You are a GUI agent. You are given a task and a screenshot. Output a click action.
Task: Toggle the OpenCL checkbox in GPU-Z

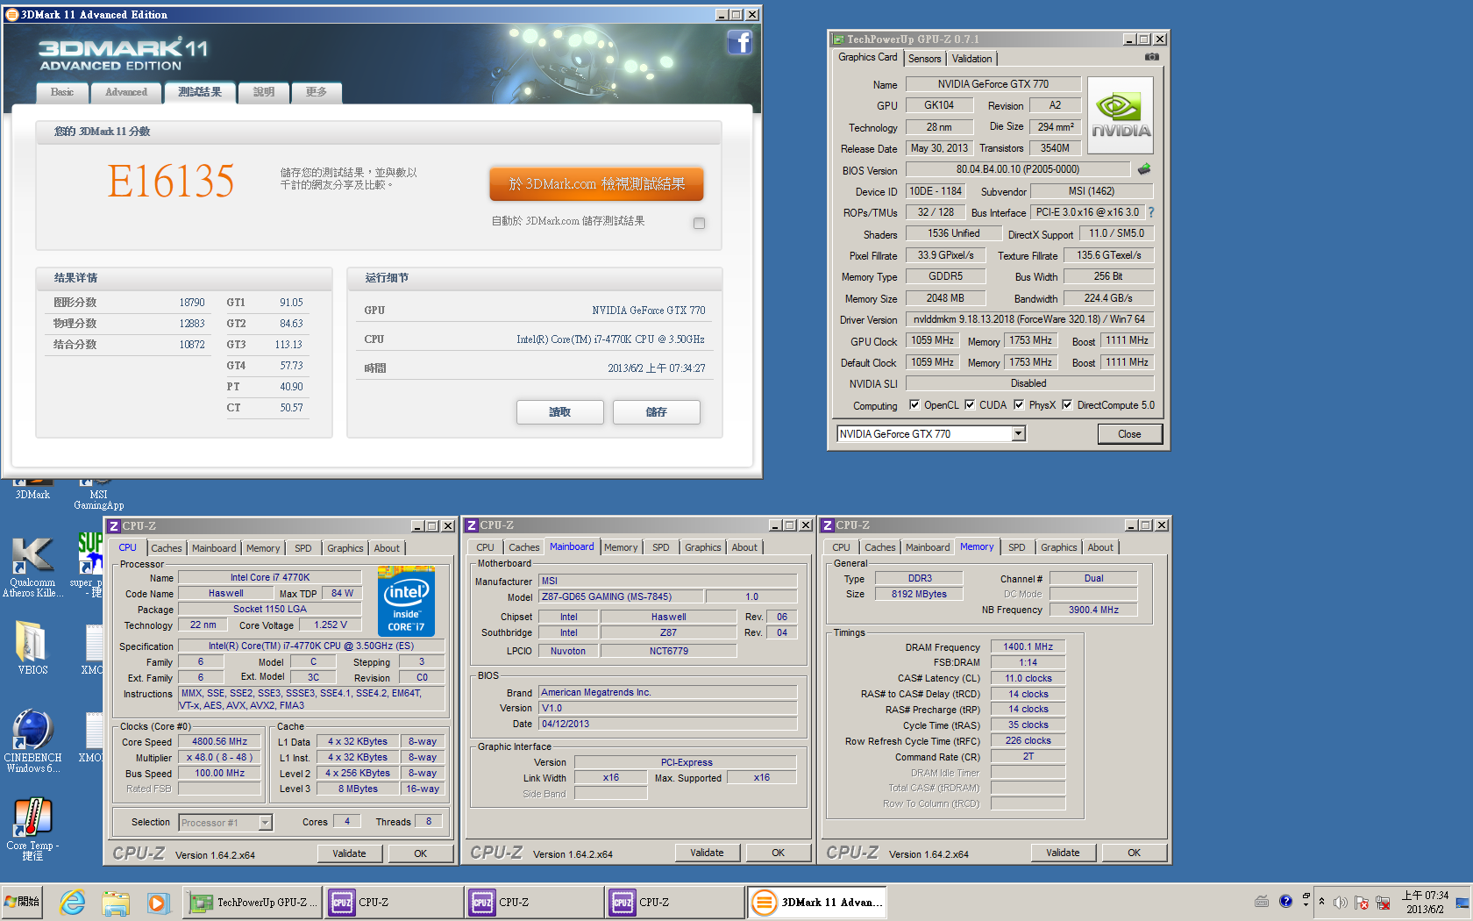point(914,404)
